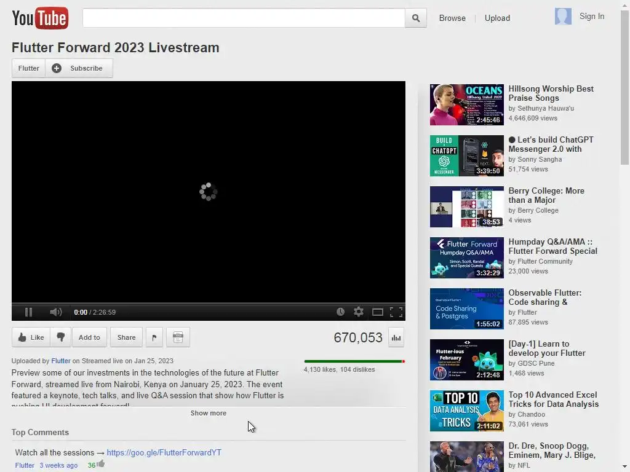
Task: Click 'Berry College: More than a Major' title
Action: (546, 195)
